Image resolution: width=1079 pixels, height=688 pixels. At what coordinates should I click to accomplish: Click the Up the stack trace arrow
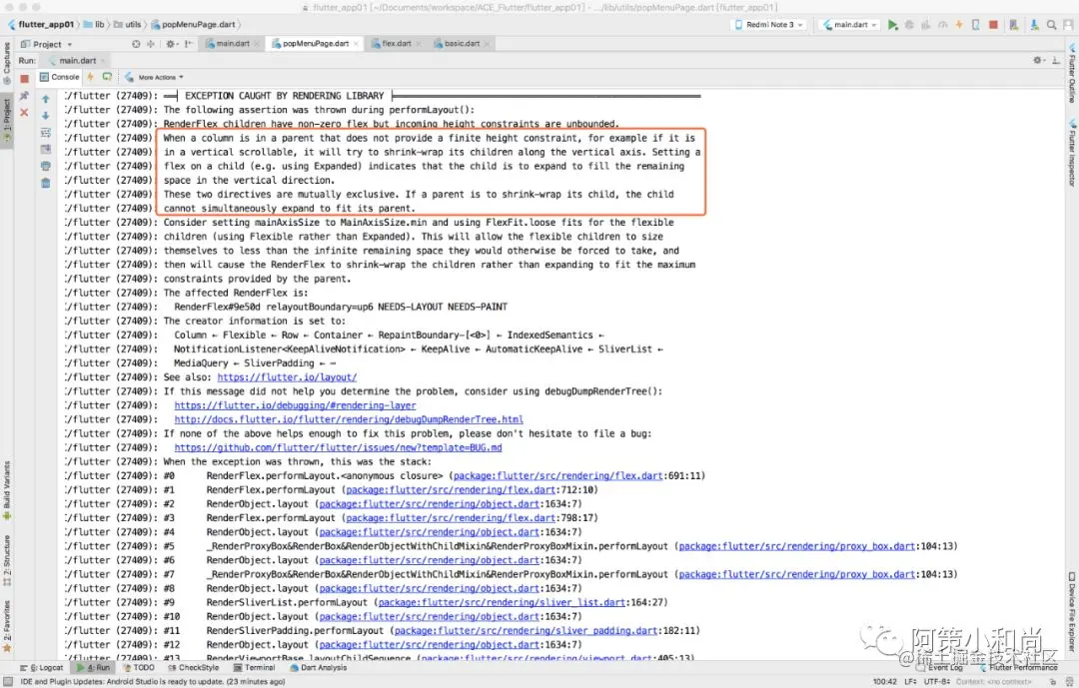45,99
